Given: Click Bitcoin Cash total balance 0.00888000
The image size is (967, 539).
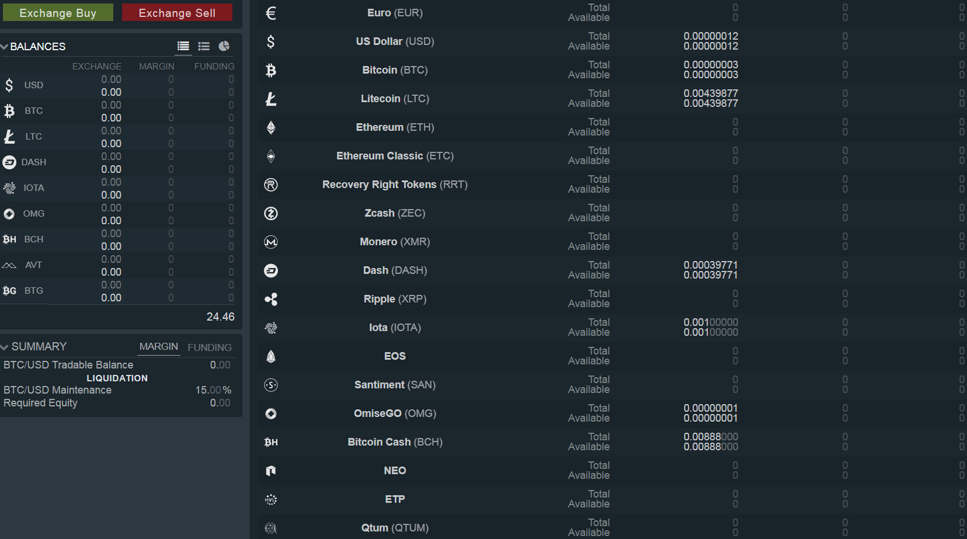Looking at the screenshot, I should [x=711, y=437].
